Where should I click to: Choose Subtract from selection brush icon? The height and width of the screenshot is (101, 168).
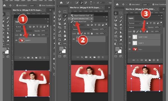(x=85, y=3)
